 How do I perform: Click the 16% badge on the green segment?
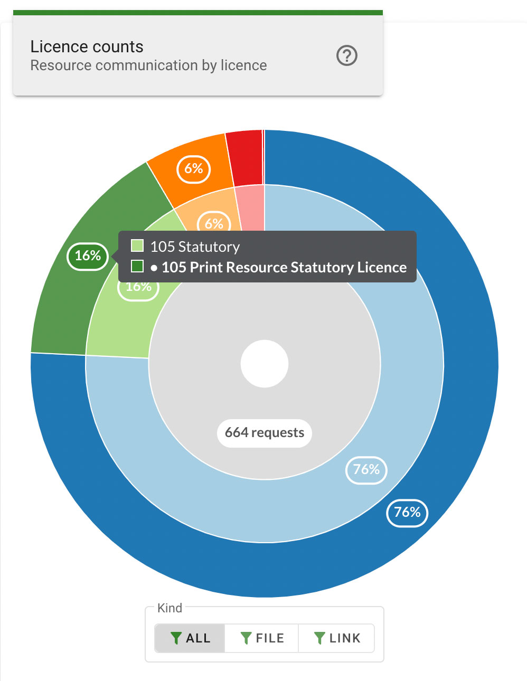coord(87,256)
